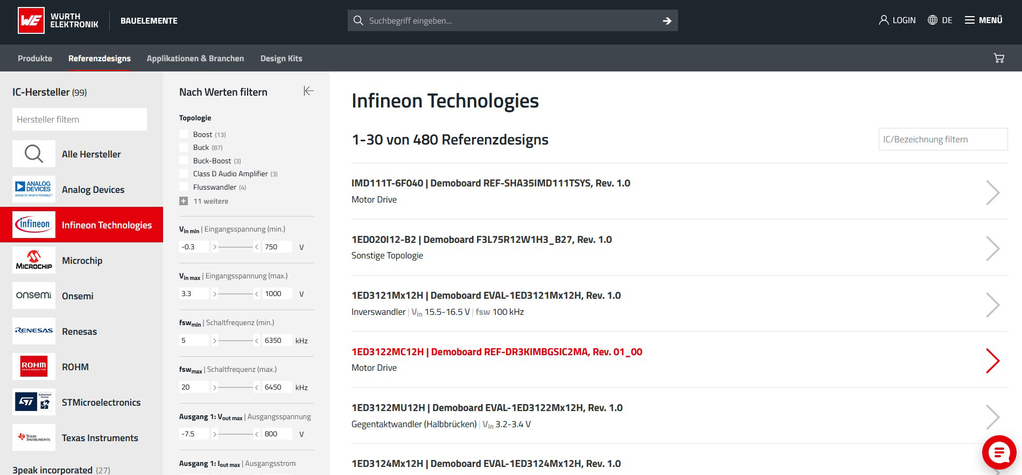The height and width of the screenshot is (475, 1022).
Task: Click the Eingangsspannung min. slider track
Action: click(x=235, y=247)
